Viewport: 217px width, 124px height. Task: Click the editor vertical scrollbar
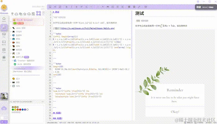click(131, 35)
